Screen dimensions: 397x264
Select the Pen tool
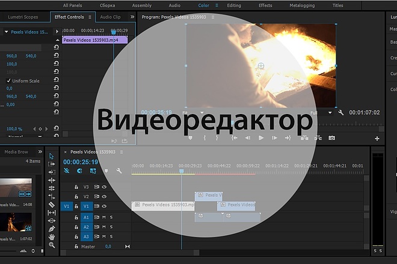click(51, 229)
